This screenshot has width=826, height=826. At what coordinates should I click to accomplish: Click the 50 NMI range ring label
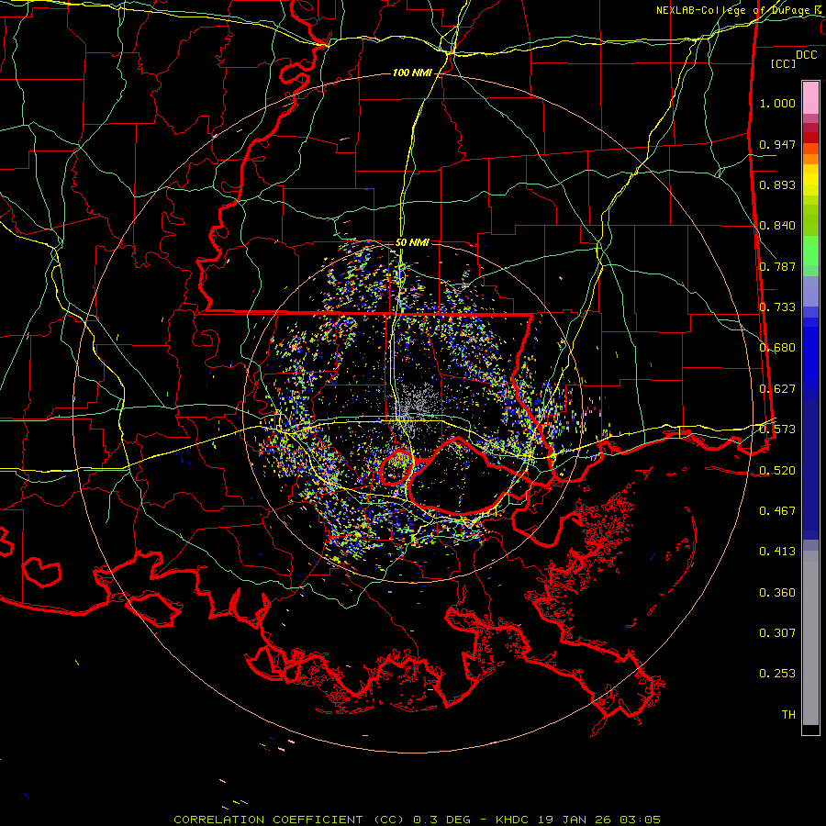click(412, 242)
